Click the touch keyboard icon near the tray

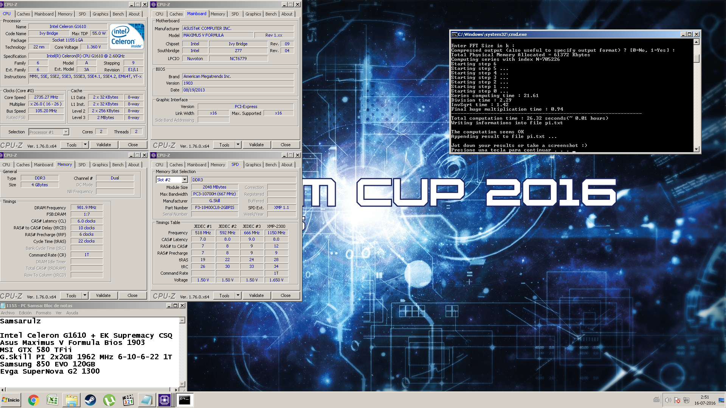656,400
